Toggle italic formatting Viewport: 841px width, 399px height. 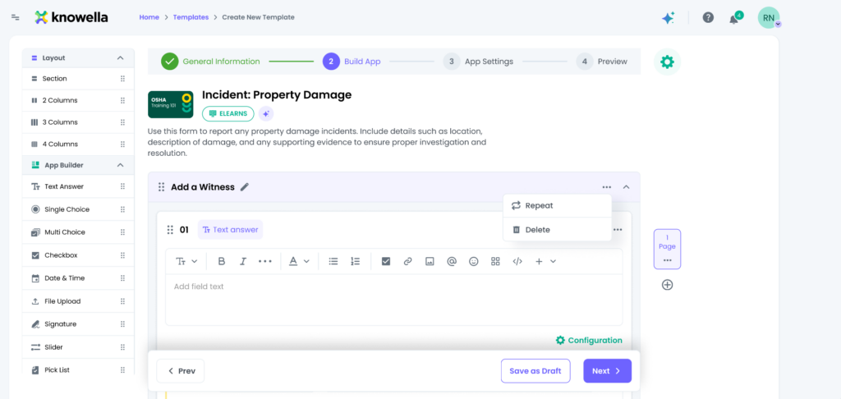pyautogui.click(x=243, y=261)
